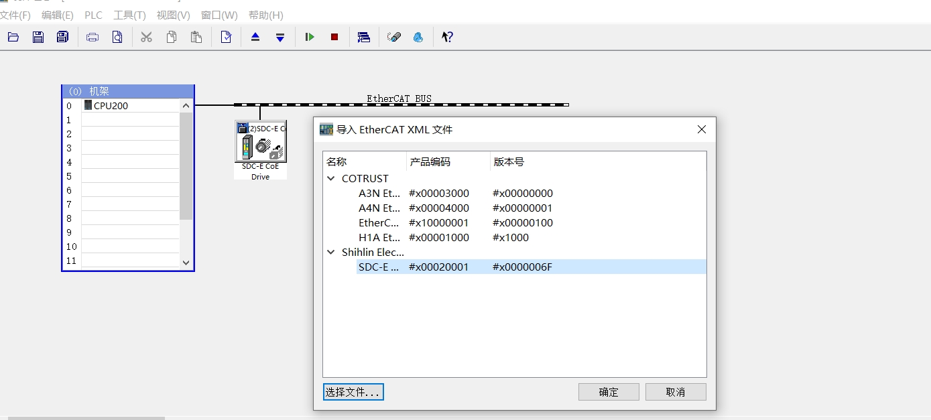931x420 pixels.
Task: Click rack scroll-down arrow
Action: pos(186,263)
